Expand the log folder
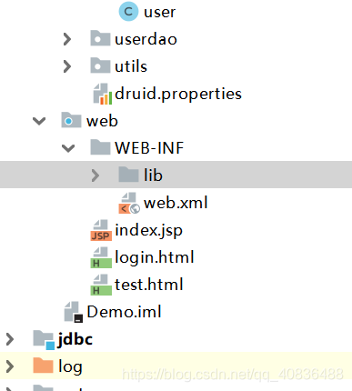 click(x=10, y=366)
